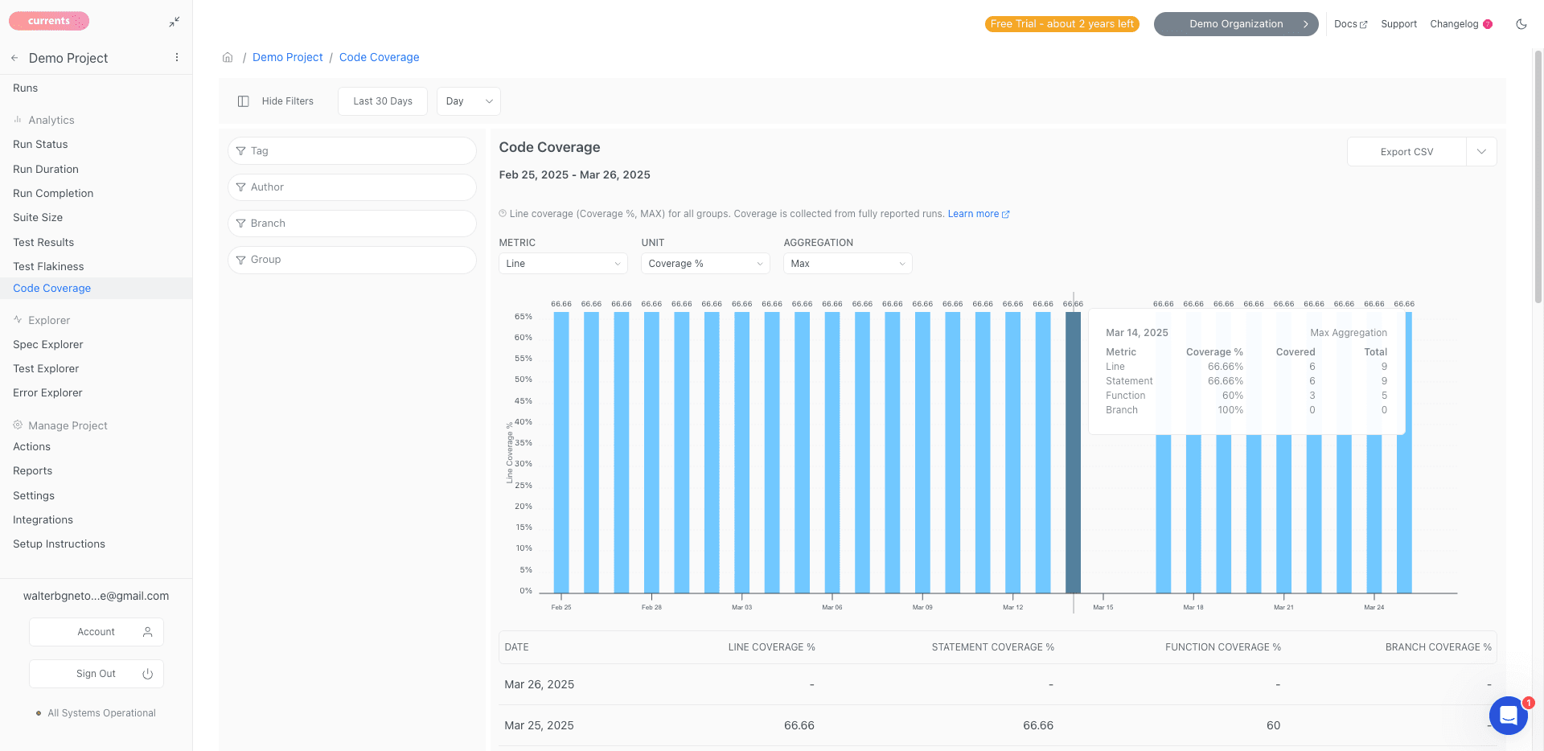Click the Line Coverage % column header
Screen dimensions: 1544x751
[771, 647]
